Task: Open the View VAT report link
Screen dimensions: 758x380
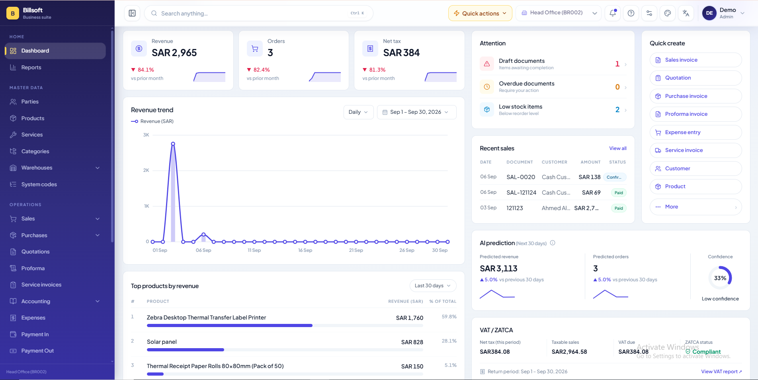Action: (x=721, y=372)
